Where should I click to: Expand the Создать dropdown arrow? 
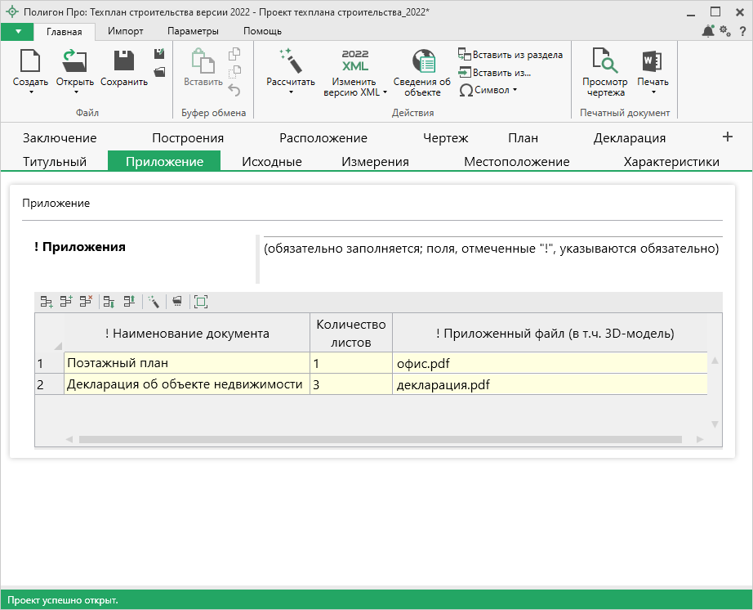click(30, 92)
